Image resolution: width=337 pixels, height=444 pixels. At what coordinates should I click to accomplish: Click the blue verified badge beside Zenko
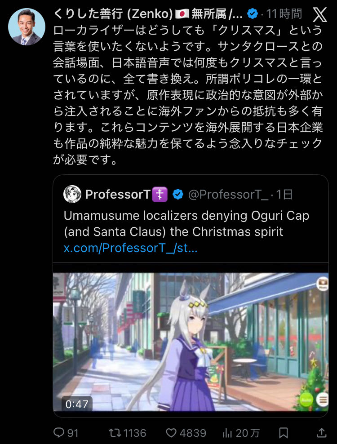point(253,13)
